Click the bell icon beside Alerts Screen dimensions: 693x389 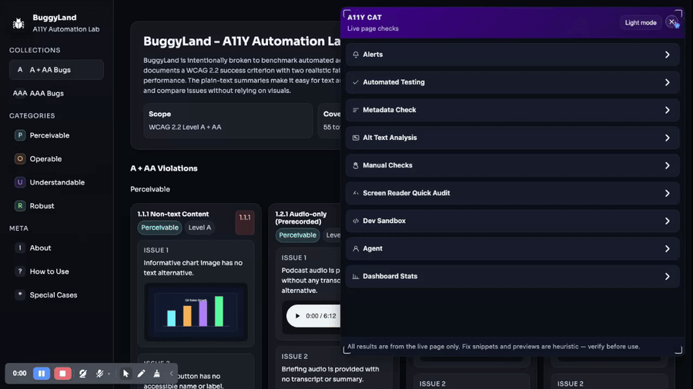356,55
